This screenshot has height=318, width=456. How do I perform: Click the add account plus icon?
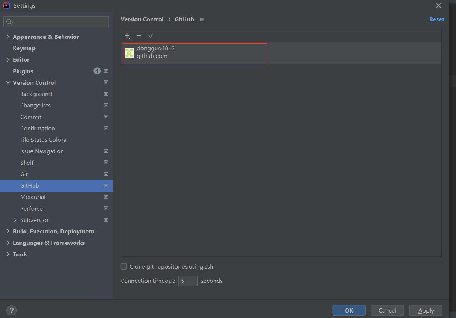pos(127,36)
